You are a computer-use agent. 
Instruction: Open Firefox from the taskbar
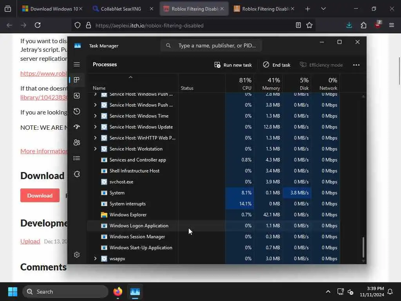click(x=118, y=292)
